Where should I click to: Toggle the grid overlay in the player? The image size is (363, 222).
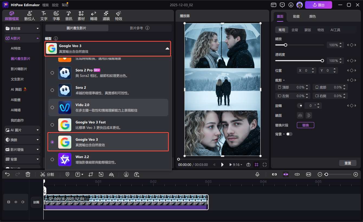pyautogui.click(x=256, y=165)
